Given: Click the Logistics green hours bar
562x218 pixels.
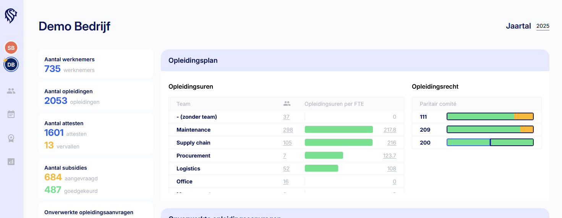Looking at the screenshot, I should click(x=321, y=169).
